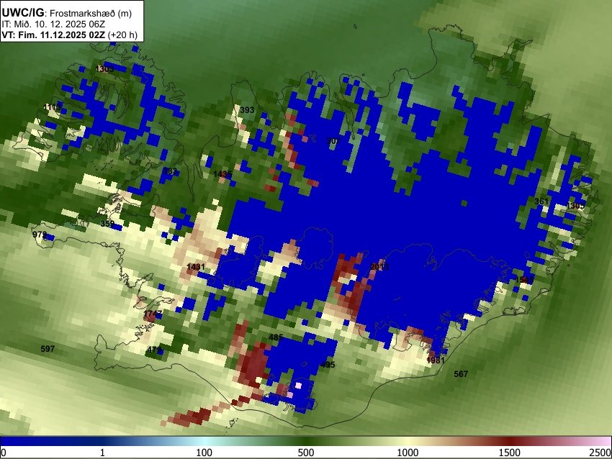Click the 500 tick on the color scale
612x459 pixels.
[305, 453]
